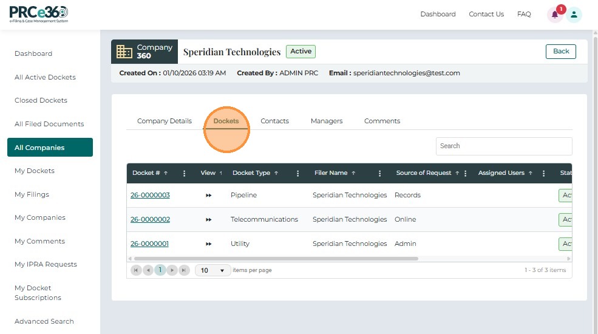598x334 pixels.
Task: Open the notifications bell icon
Action: point(554,15)
